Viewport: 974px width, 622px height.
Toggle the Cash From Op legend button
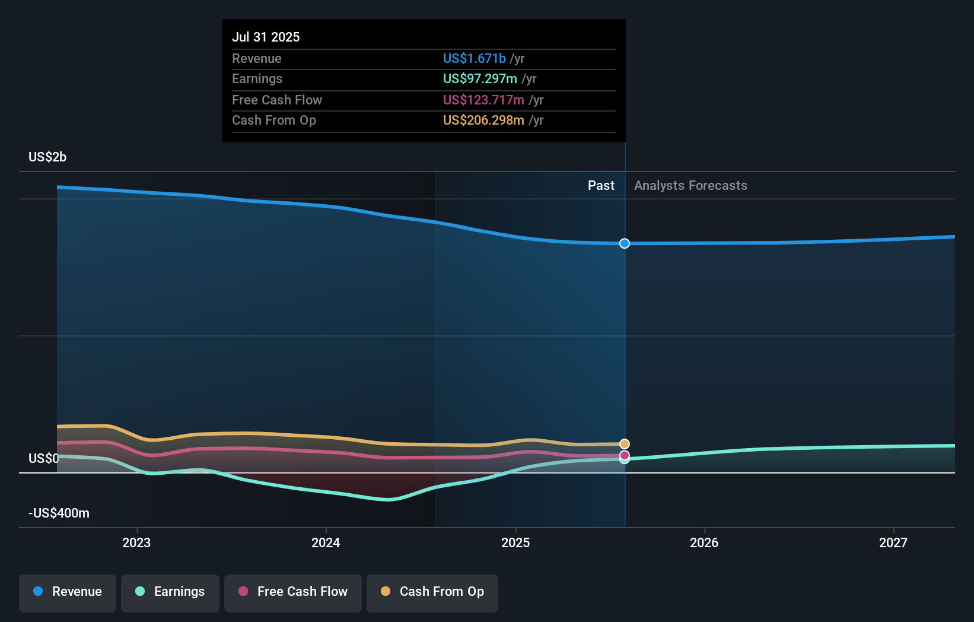pos(432,592)
